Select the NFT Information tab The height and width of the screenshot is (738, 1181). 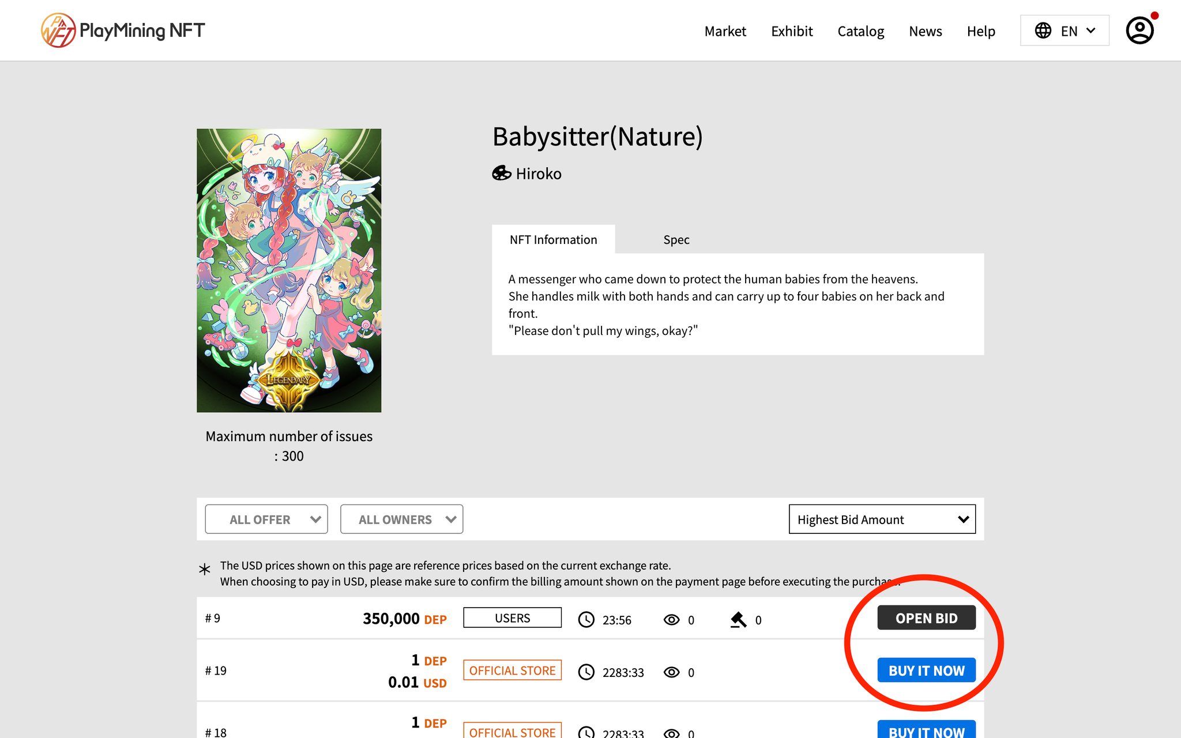[553, 240]
